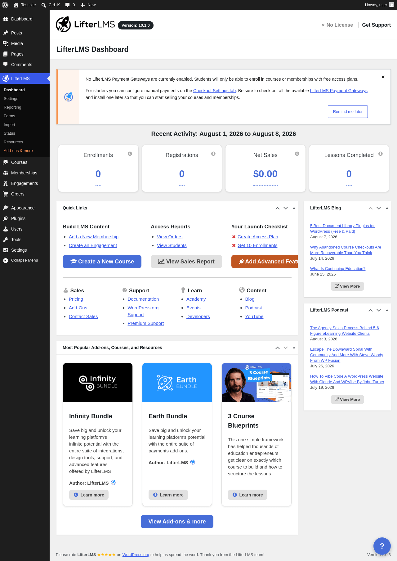Image resolution: width=397 pixels, height=561 pixels.
Task: Click the Courses graduation cap icon
Action: point(6,162)
